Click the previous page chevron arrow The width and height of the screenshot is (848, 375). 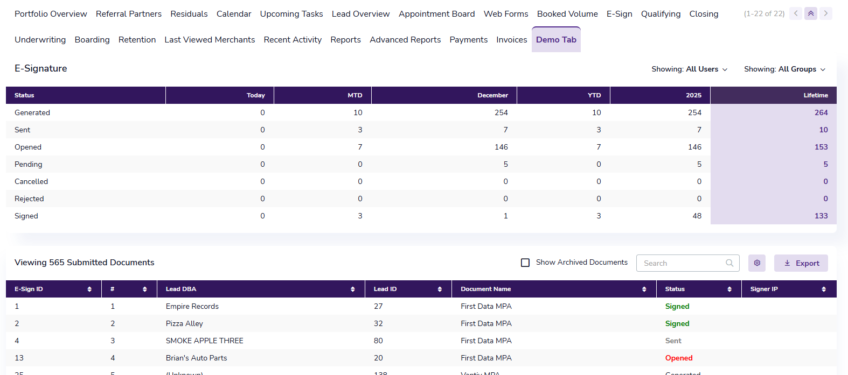pos(796,13)
